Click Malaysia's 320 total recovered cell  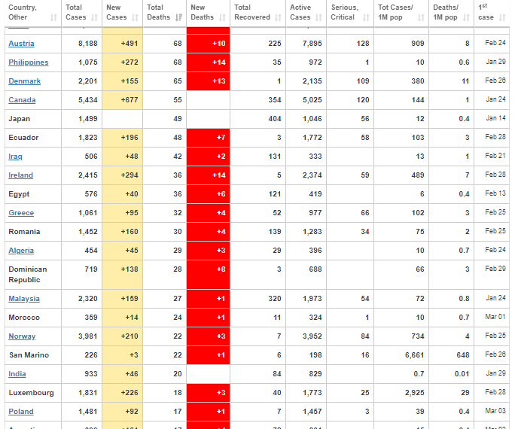pyautogui.click(x=257, y=299)
